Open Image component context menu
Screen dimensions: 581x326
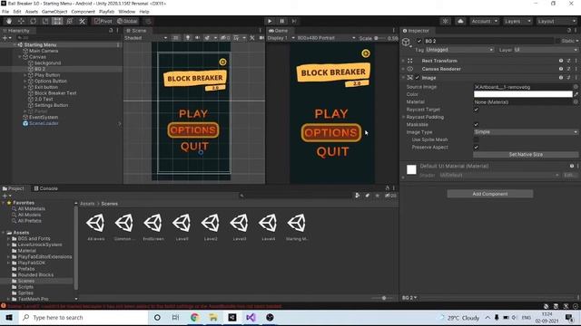[x=576, y=78]
